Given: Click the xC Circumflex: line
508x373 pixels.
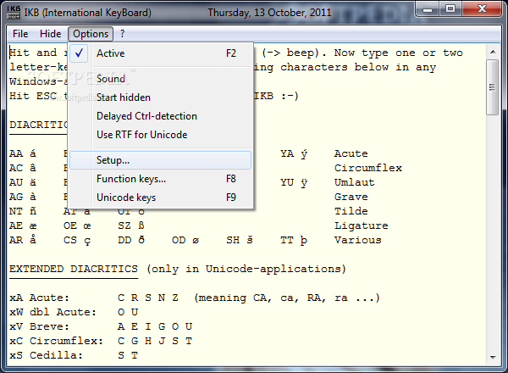Looking at the screenshot, I should click(x=101, y=342).
